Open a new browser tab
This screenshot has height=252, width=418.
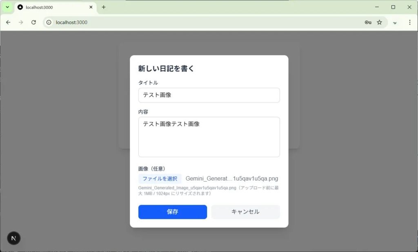coord(104,7)
